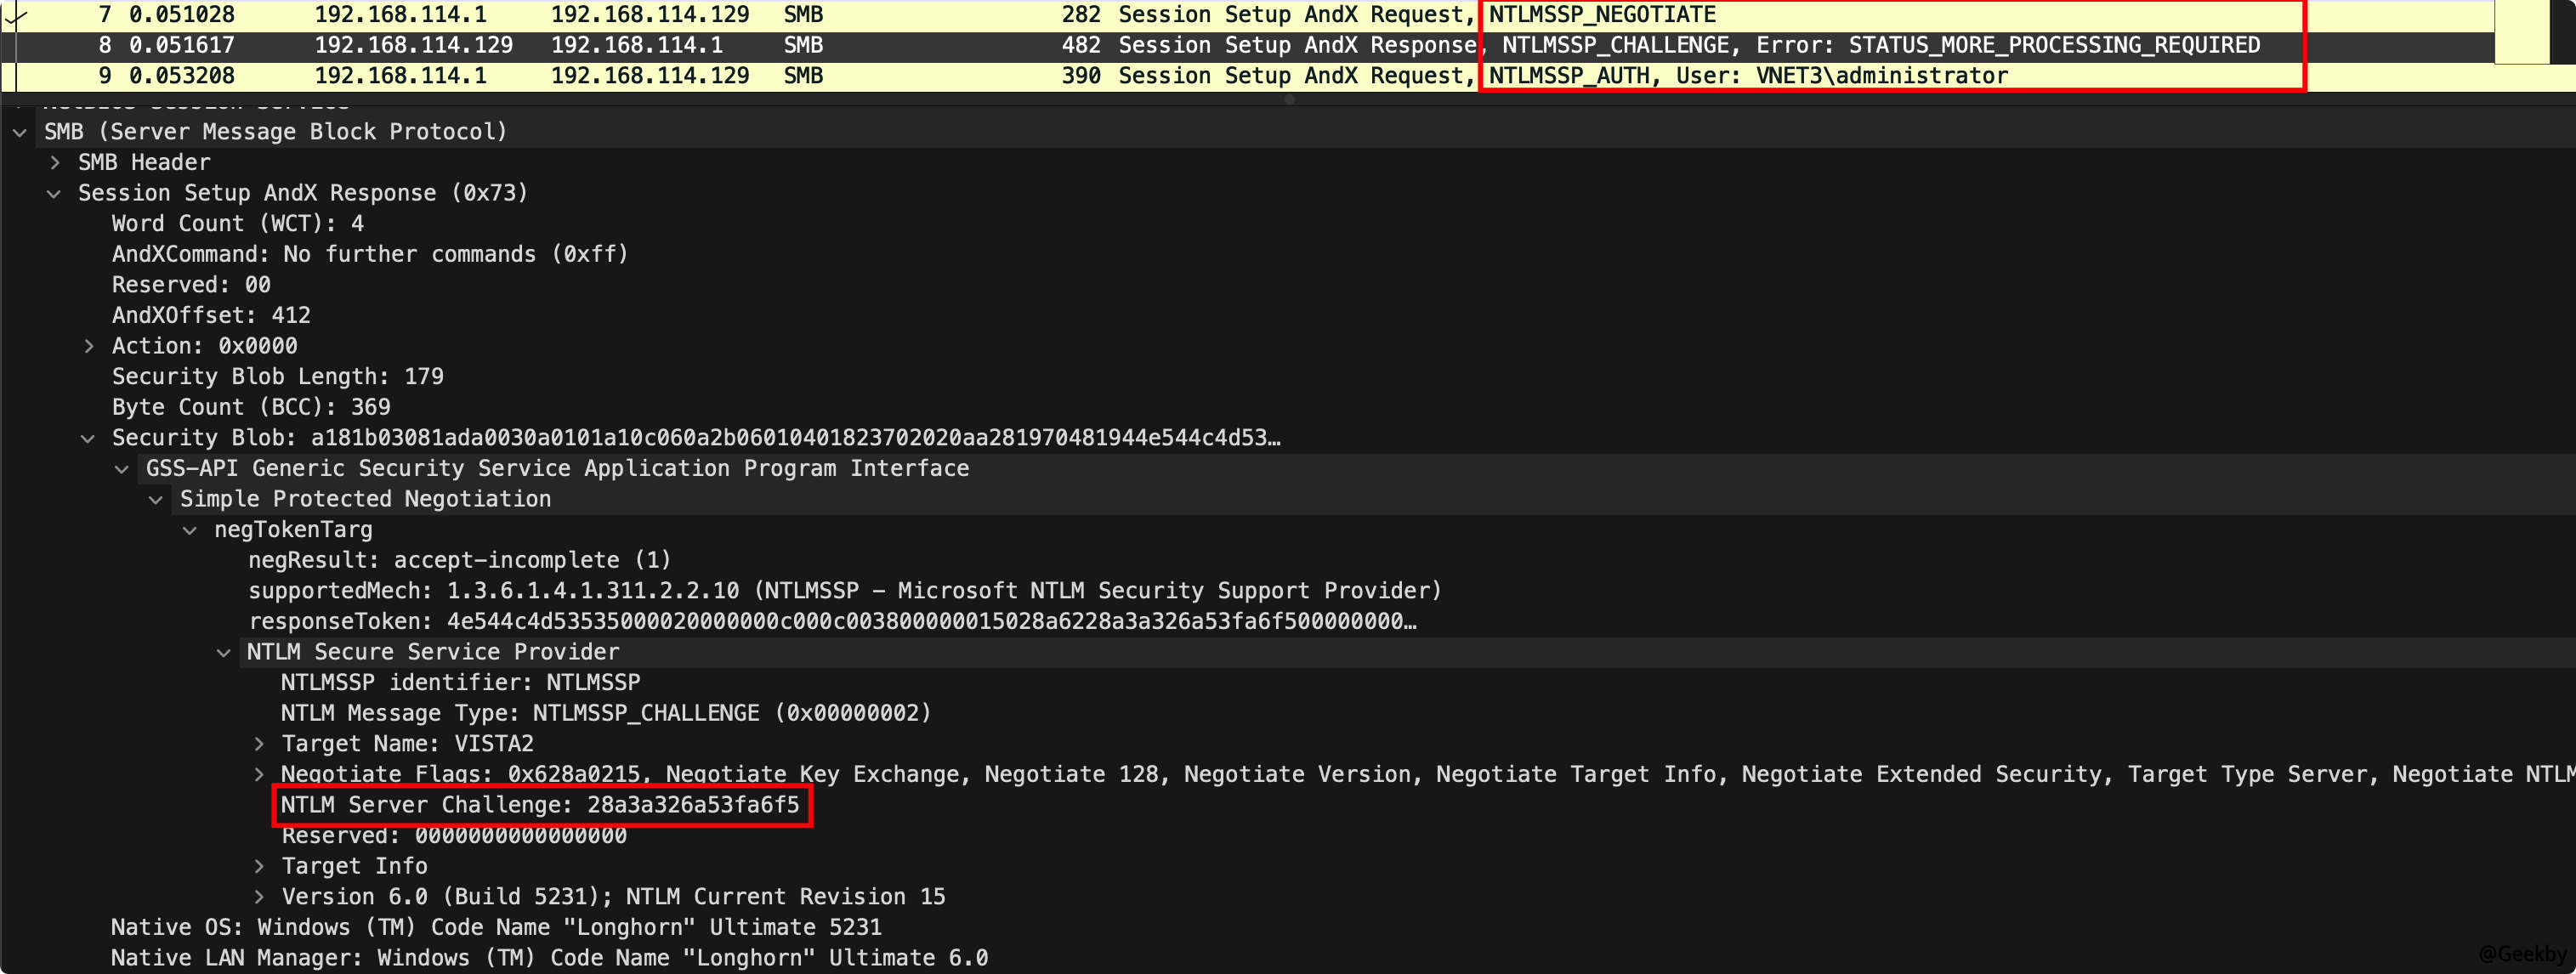Collapse the Security Blob node
This screenshot has height=974, width=2576.
point(88,439)
